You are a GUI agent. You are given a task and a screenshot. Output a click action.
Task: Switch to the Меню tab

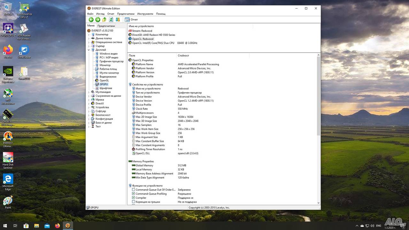[91, 26]
